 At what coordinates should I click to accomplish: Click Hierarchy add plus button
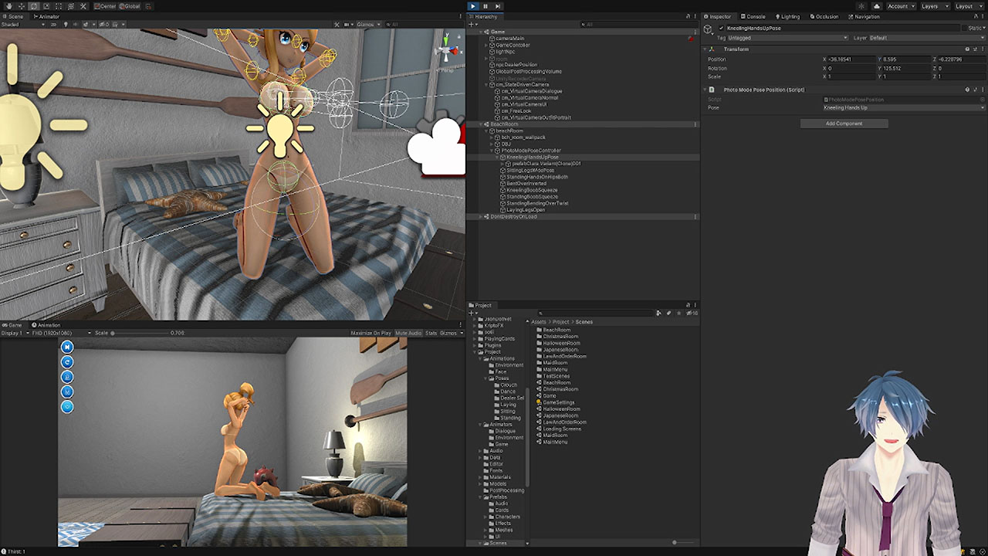coord(472,24)
